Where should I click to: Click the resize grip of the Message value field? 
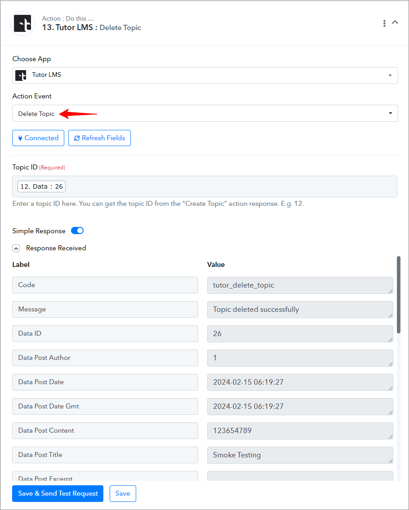[x=391, y=315]
